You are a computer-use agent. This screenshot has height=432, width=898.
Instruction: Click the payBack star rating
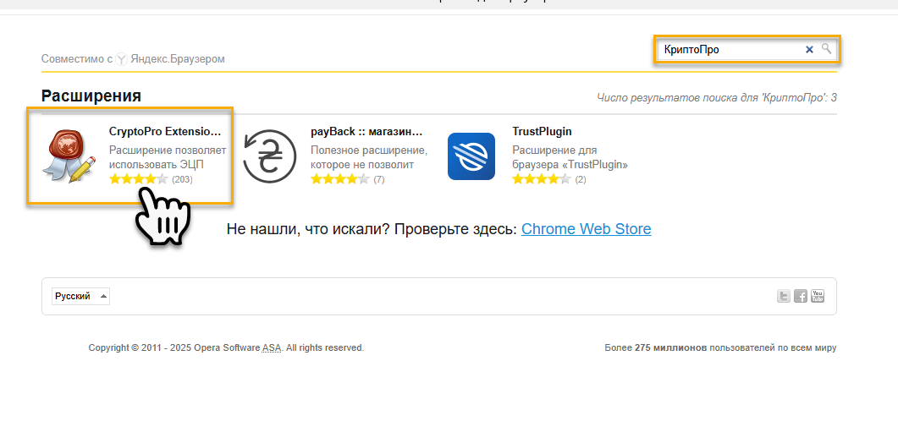click(x=339, y=179)
